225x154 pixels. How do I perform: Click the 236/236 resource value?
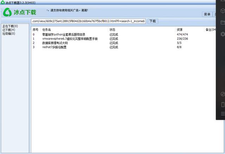[x=182, y=39]
